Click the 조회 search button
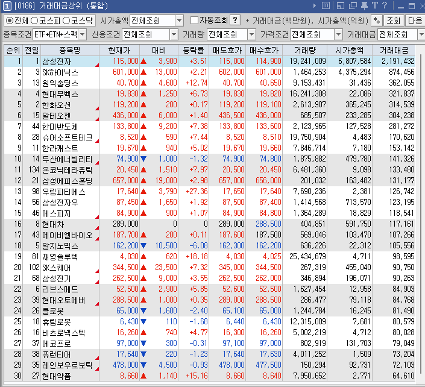425x387 pixels. [393, 20]
